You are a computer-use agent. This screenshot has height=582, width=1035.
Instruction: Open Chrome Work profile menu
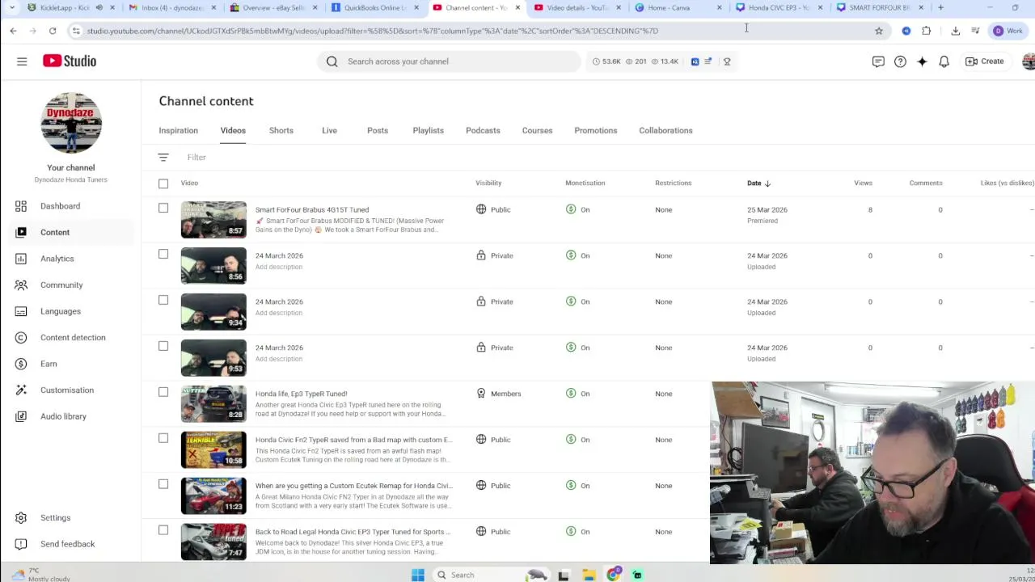[1008, 31]
